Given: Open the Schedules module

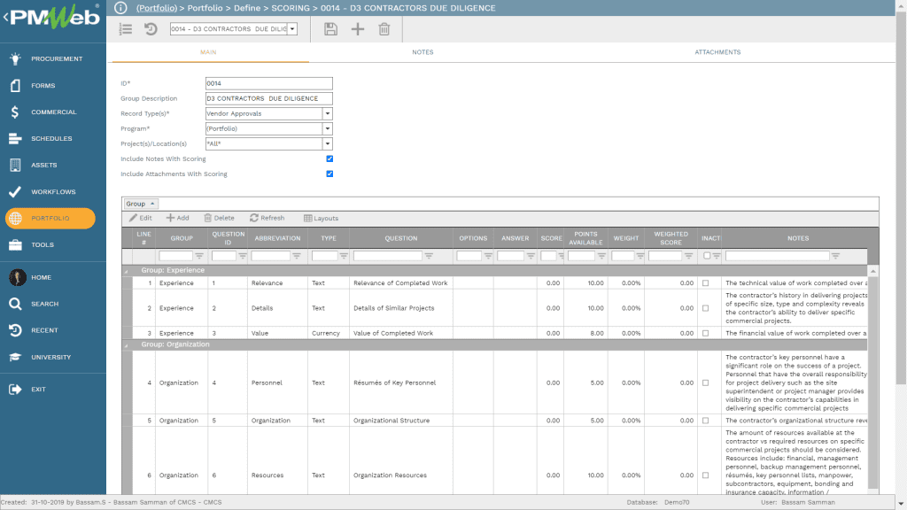Looking at the screenshot, I should 53,138.
